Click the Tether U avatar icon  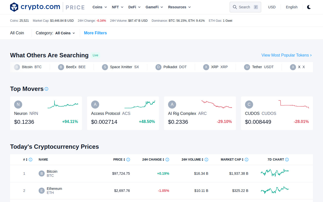pos(247,67)
